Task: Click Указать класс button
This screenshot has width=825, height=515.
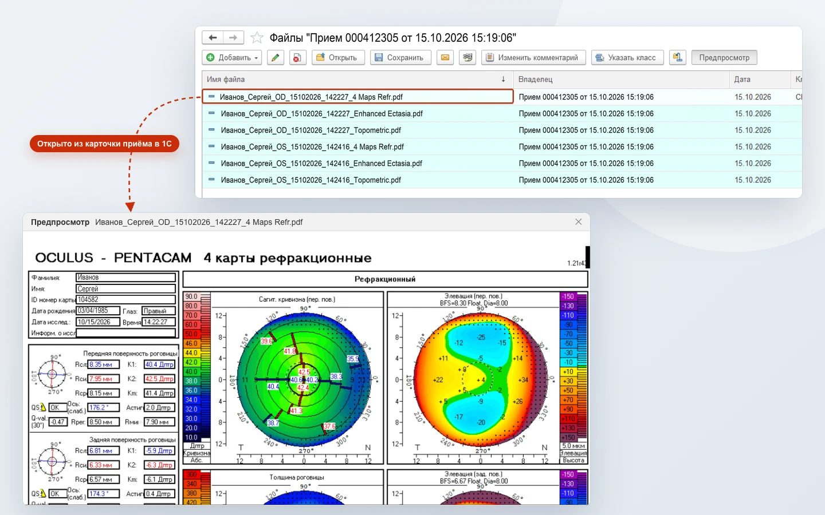Action: click(627, 57)
